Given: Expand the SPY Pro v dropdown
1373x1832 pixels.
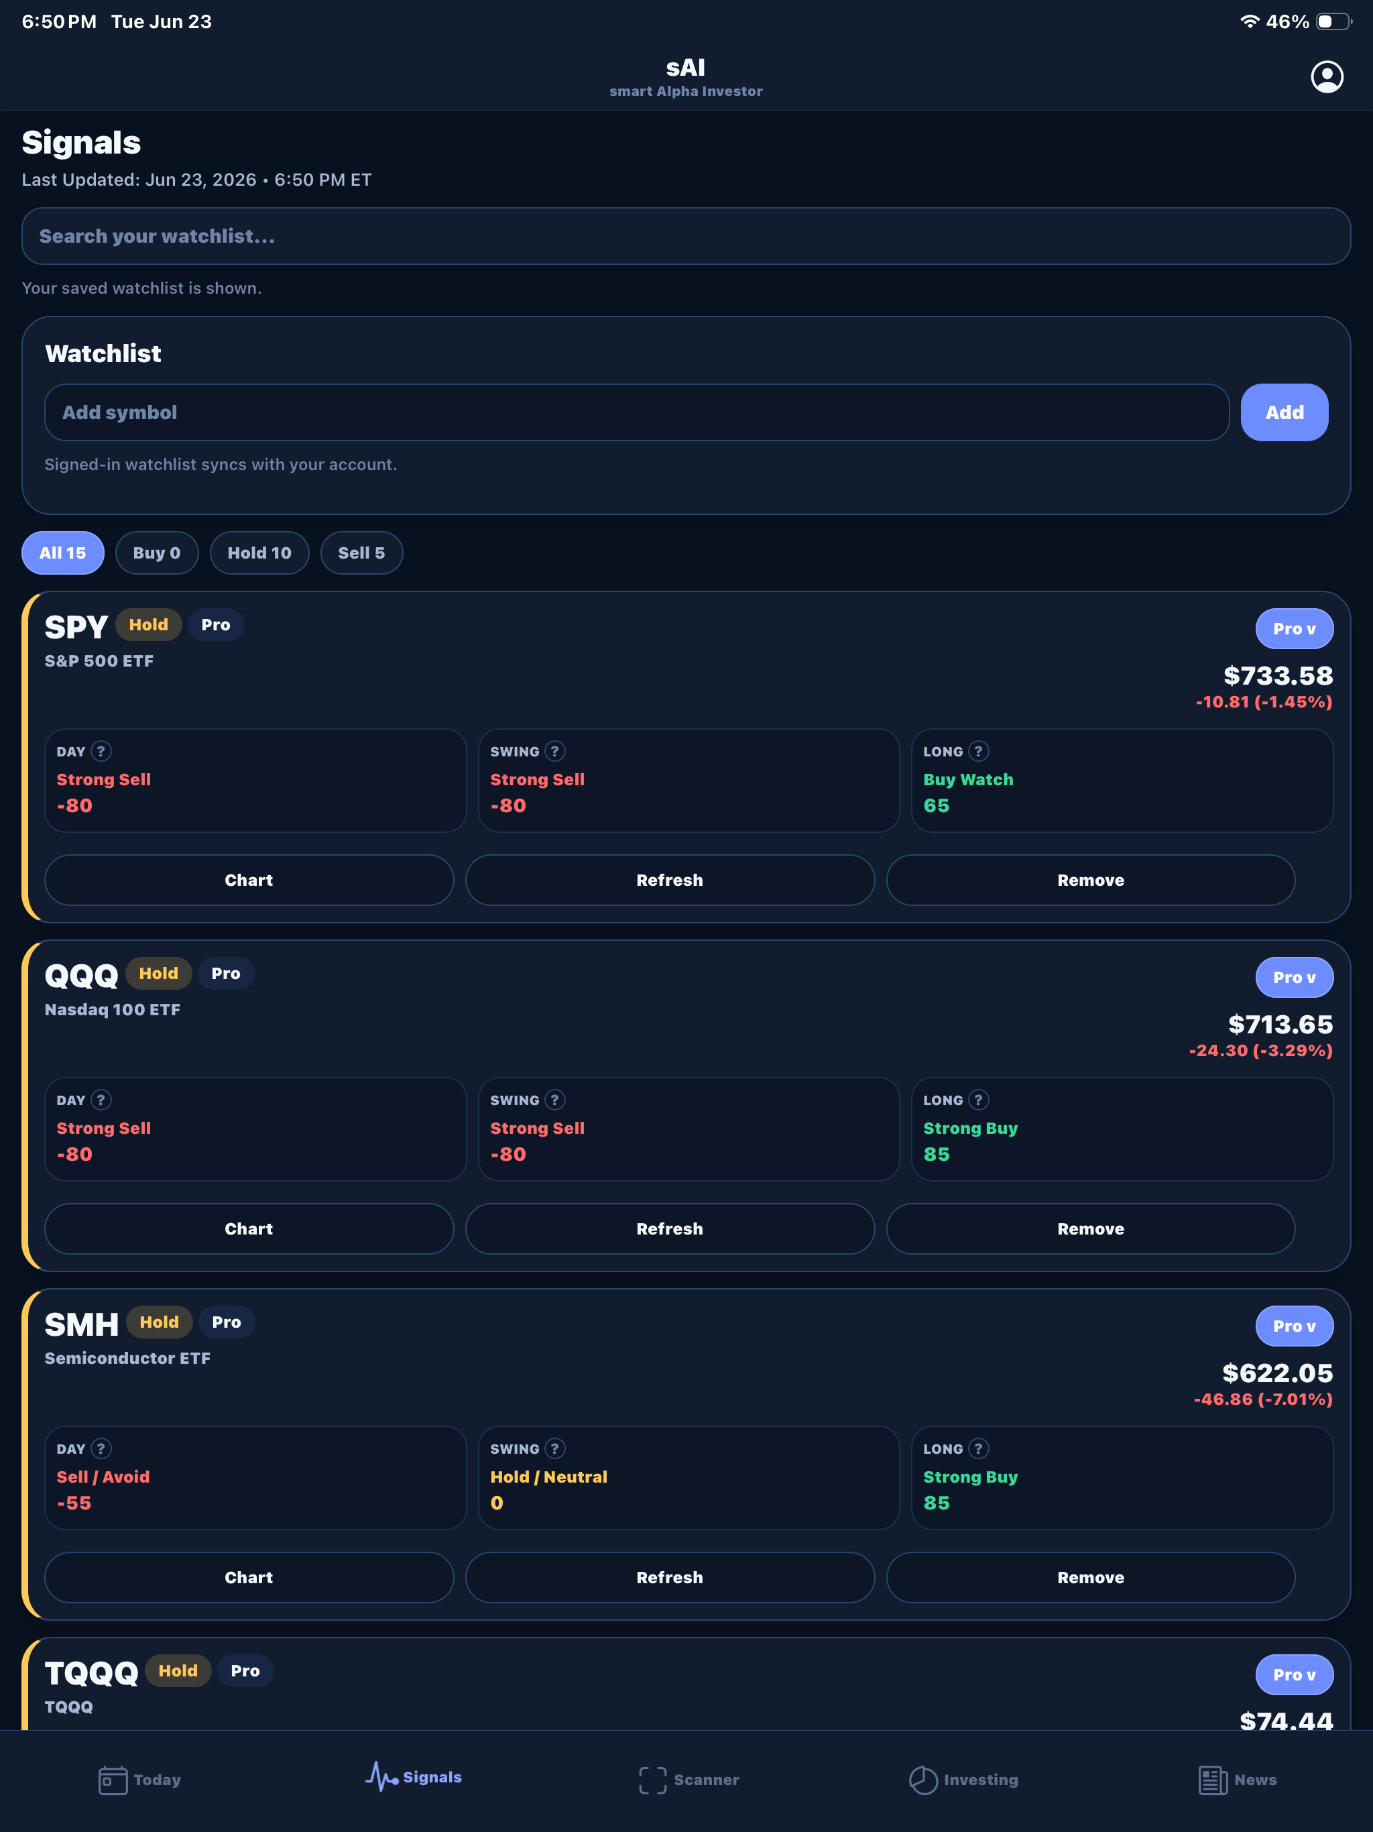Looking at the screenshot, I should click(x=1293, y=628).
